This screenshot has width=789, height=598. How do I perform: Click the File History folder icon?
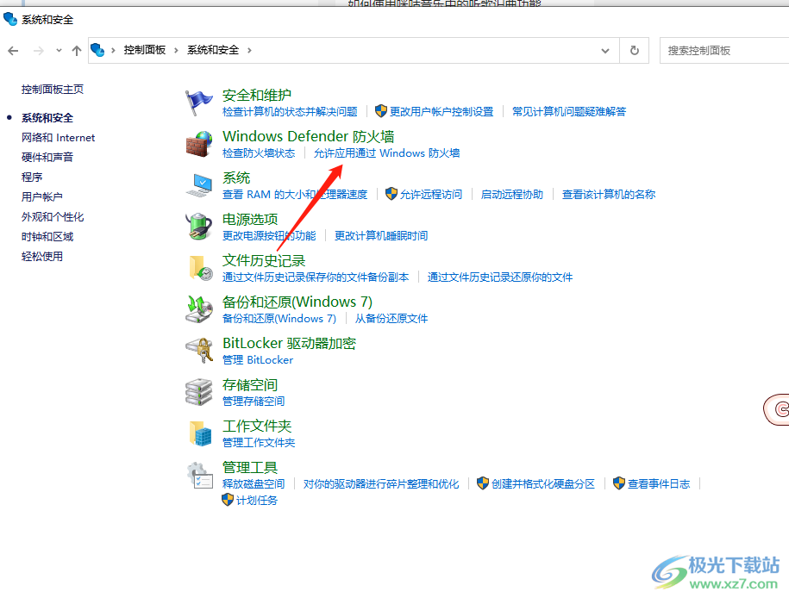click(x=200, y=268)
